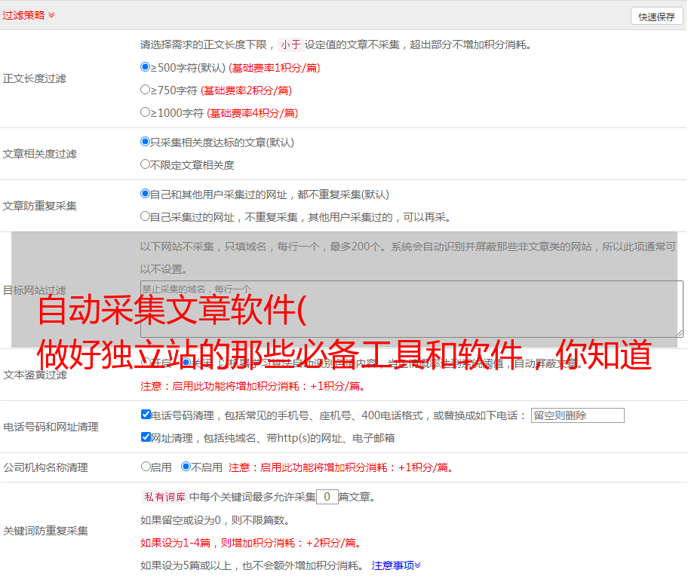Toggle the 网址清理 checkbox
Viewport: 688px width, 579px height.
146,437
